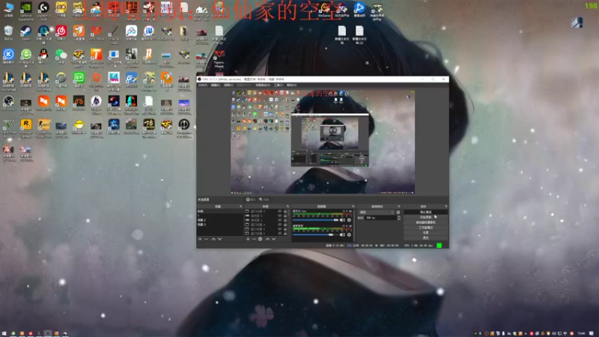Open the Tools (工具) menu in OBS
The image size is (599, 337).
[279, 85]
